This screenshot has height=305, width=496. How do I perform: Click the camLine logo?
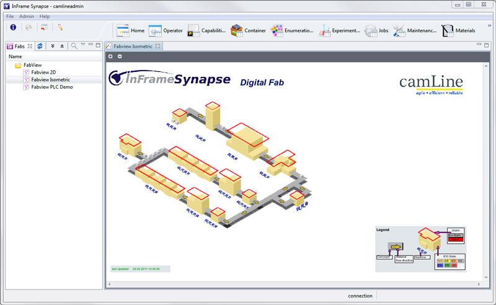(x=431, y=84)
